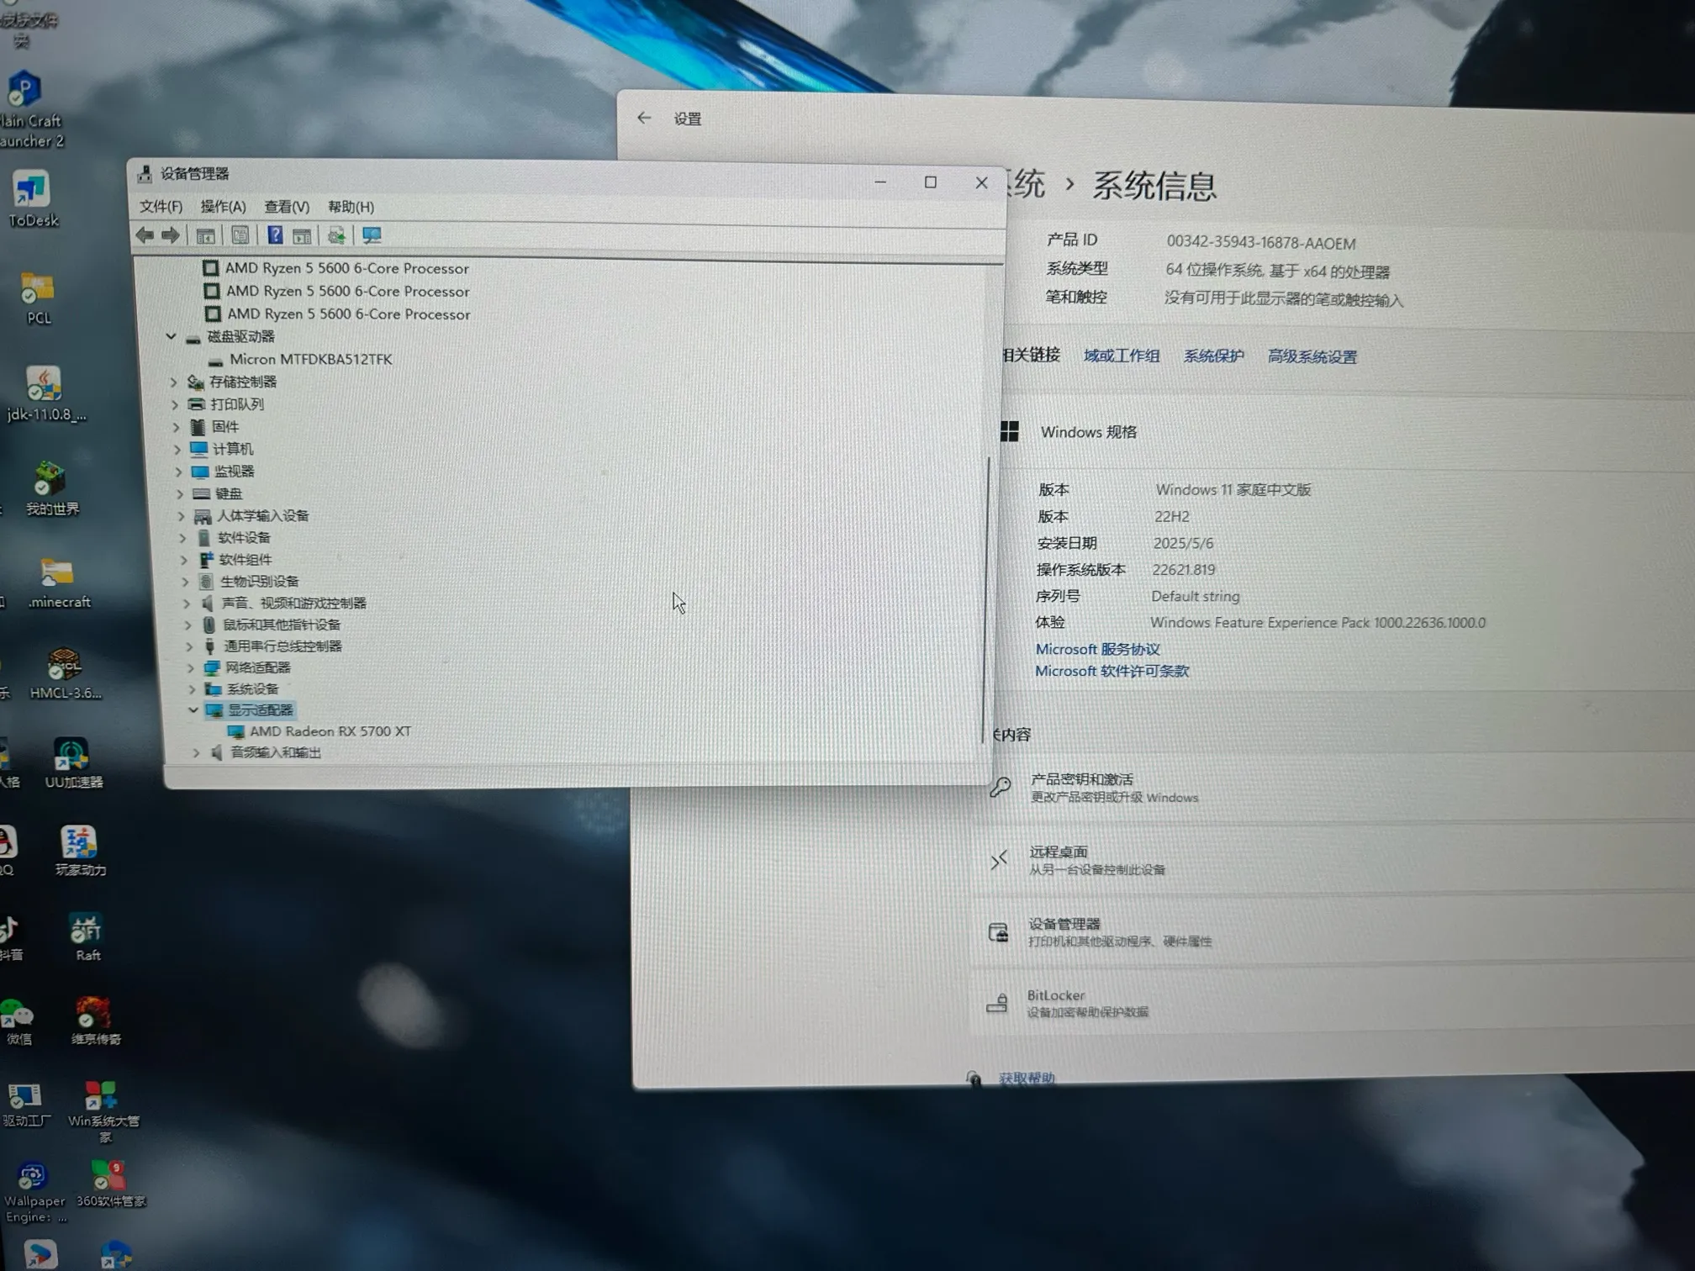This screenshot has height=1271, width=1695.
Task: Select the 软件设备 tree item
Action: click(x=244, y=537)
